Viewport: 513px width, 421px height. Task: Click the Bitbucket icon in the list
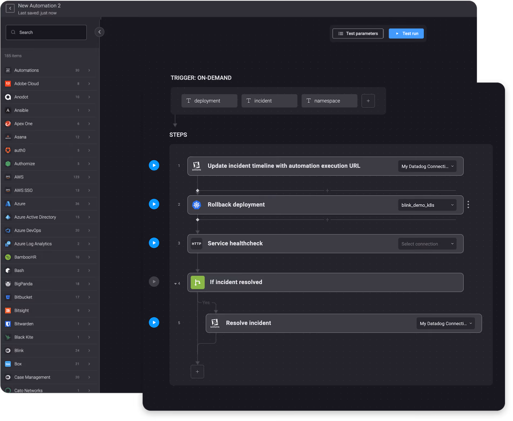point(8,297)
